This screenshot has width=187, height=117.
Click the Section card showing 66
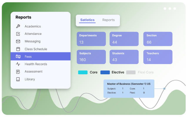(158, 39)
